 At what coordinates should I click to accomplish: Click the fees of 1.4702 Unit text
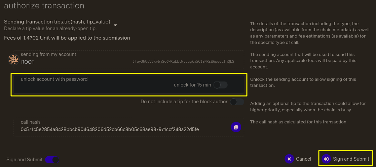click(67, 38)
